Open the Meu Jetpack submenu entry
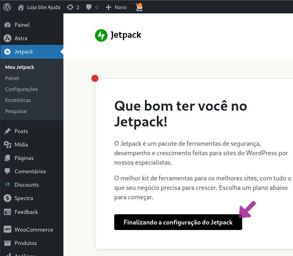The width and height of the screenshot is (293, 256). [x=20, y=67]
